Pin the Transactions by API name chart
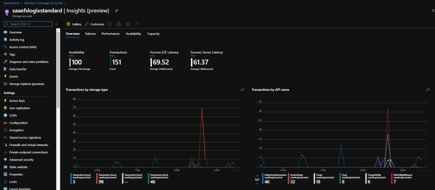This screenshot has height=190, width=435. pos(428,90)
